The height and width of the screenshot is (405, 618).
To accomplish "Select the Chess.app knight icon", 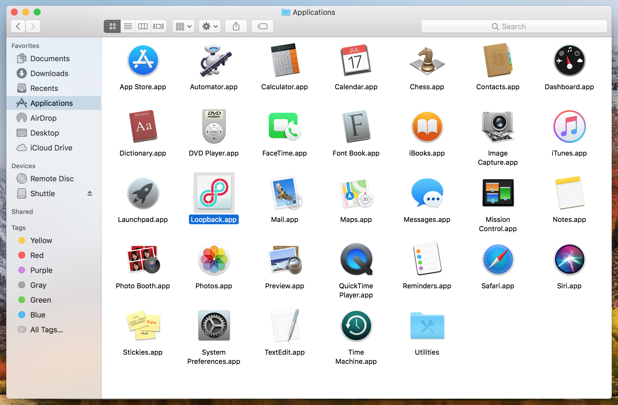I will (x=427, y=61).
